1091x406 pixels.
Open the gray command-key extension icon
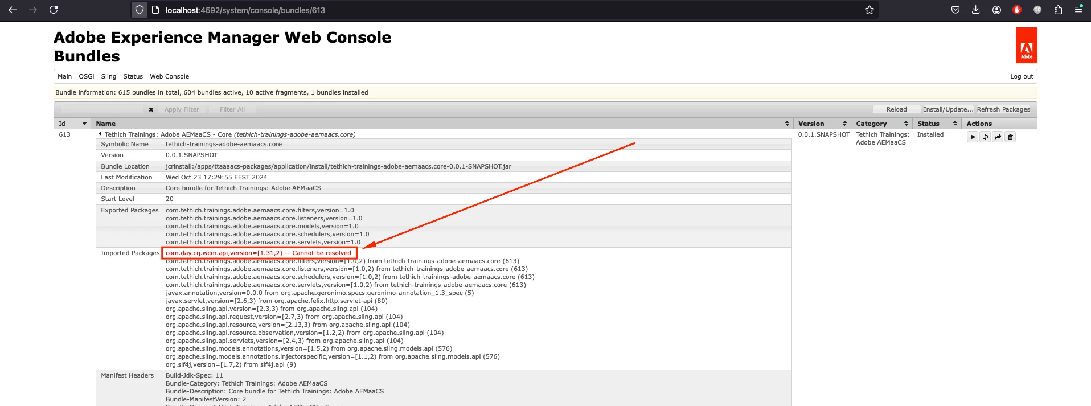tap(1037, 10)
